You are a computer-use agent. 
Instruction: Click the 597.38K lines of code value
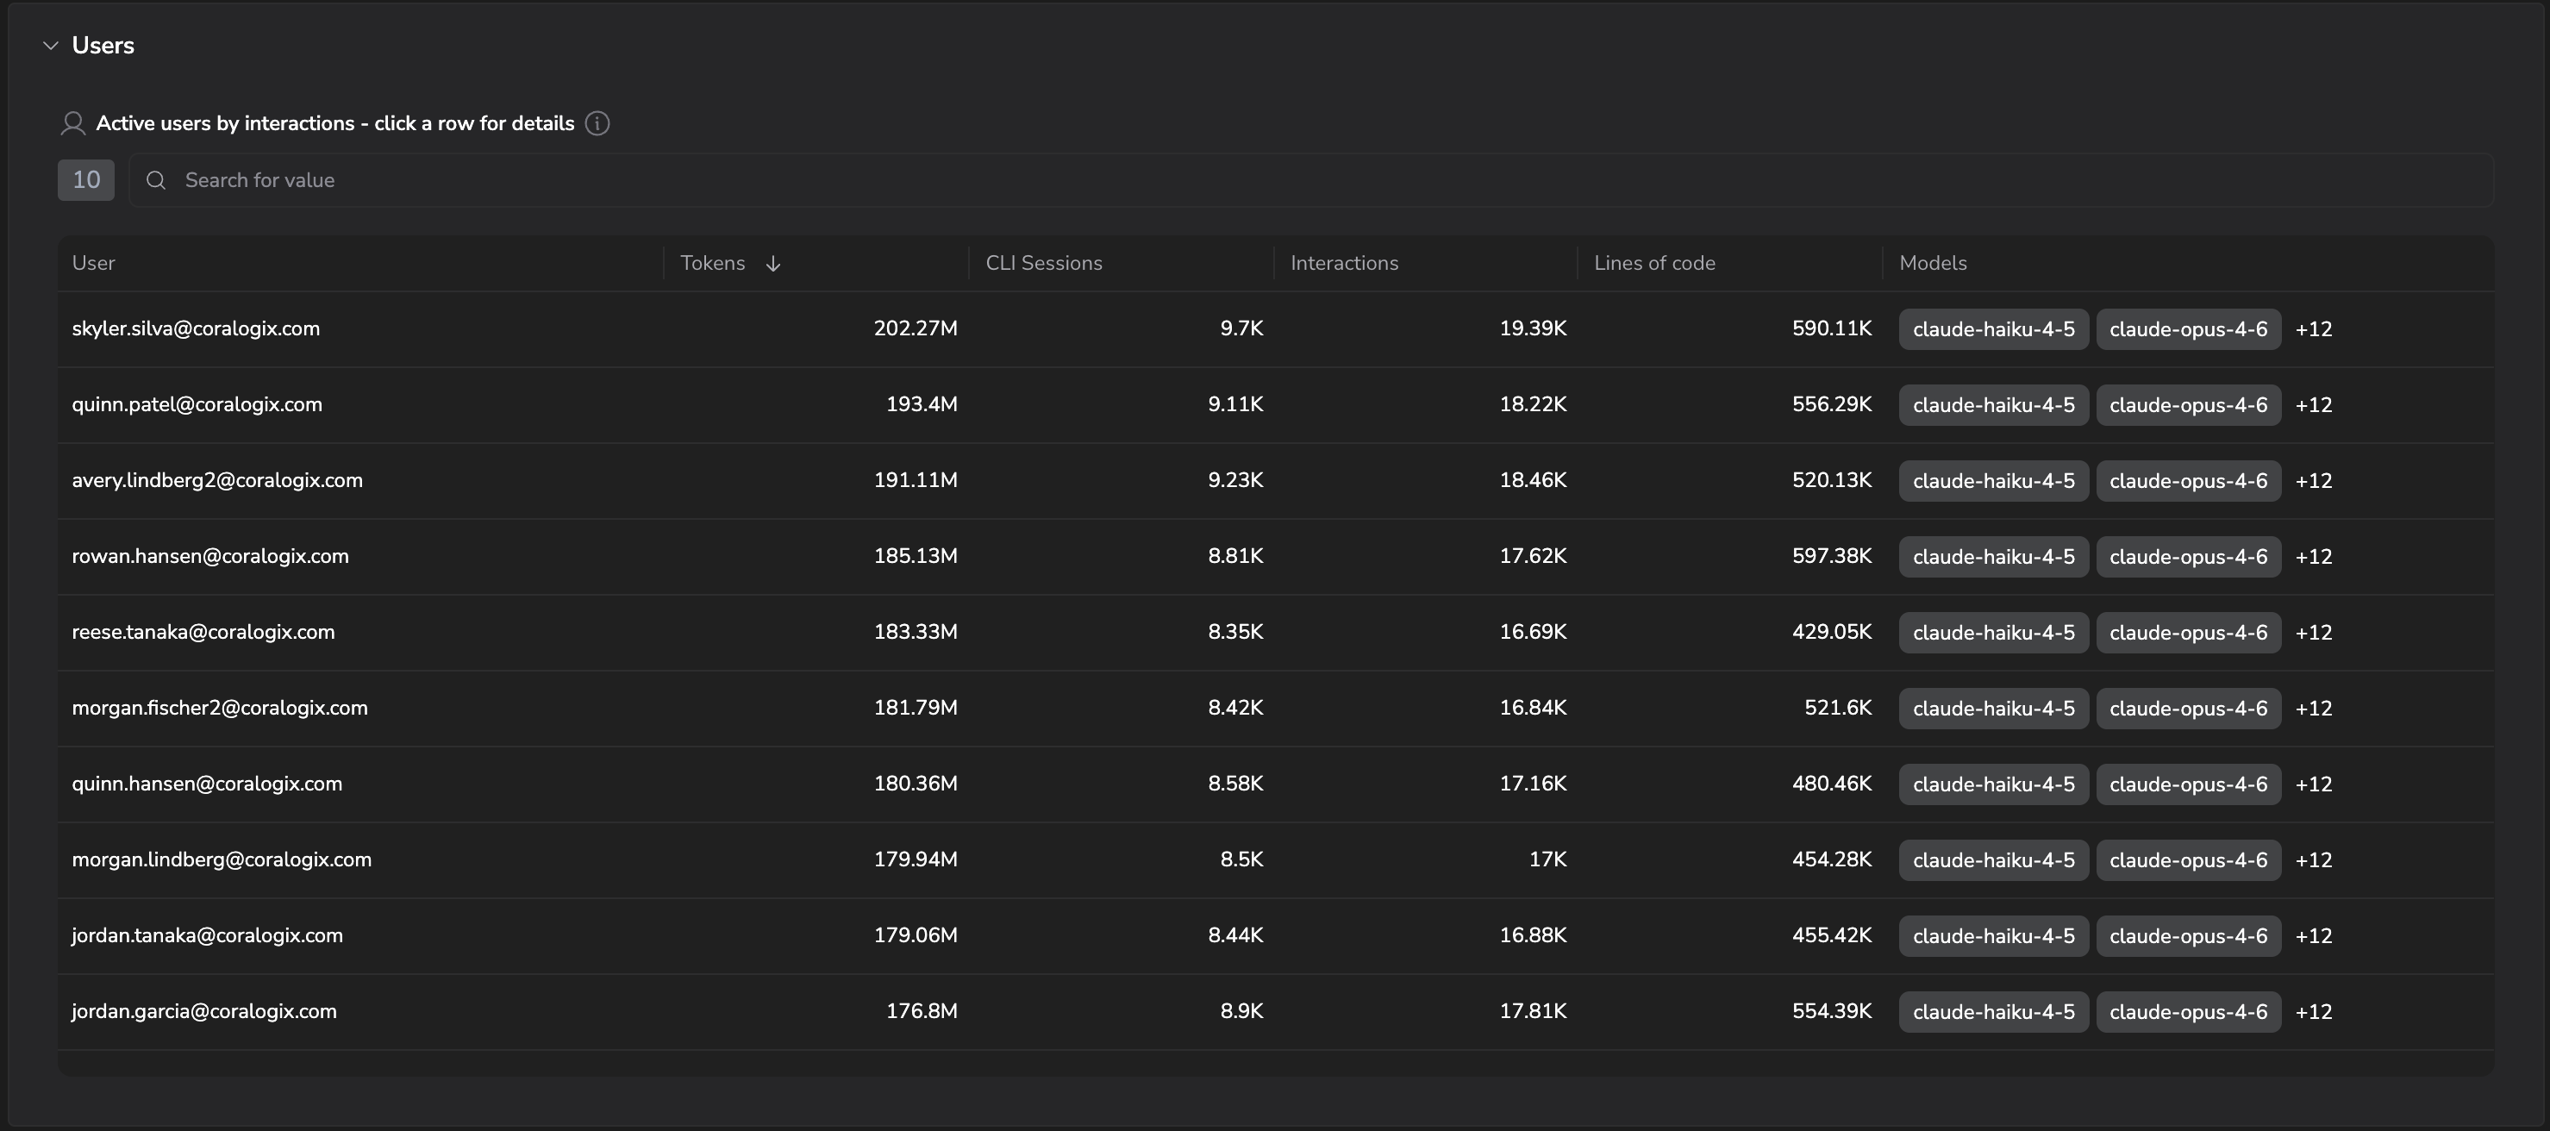click(x=1832, y=556)
